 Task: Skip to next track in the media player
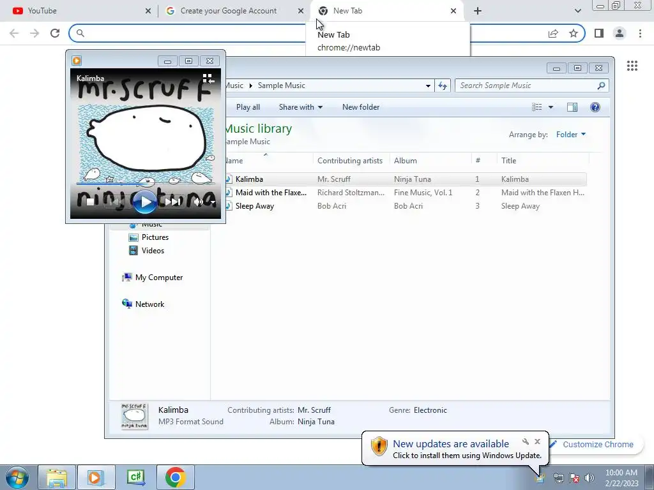(x=171, y=202)
